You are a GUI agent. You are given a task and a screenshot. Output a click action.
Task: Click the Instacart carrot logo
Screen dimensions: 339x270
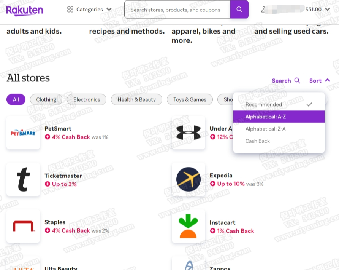189,226
